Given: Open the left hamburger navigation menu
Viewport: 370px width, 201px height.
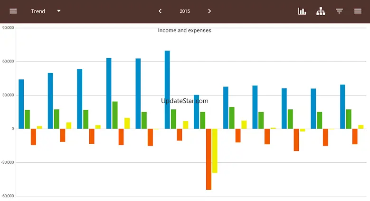Looking at the screenshot, I should point(13,11).
